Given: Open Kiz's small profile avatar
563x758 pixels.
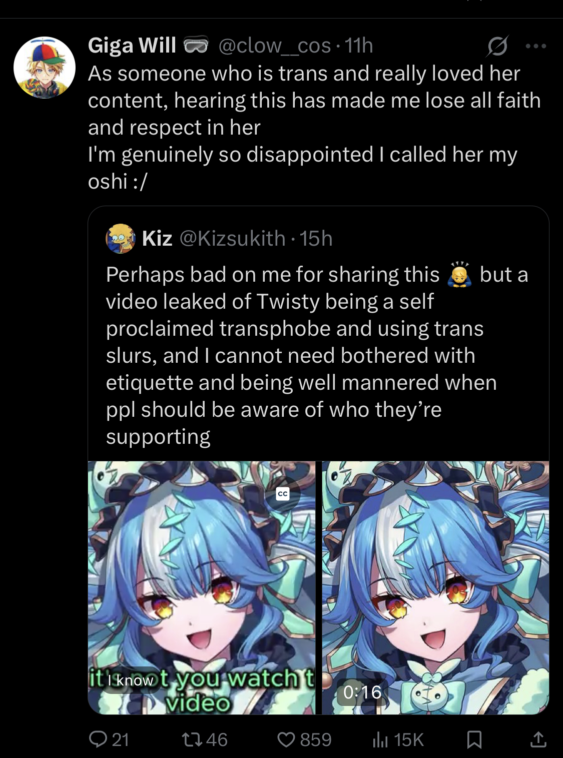Looking at the screenshot, I should point(120,238).
